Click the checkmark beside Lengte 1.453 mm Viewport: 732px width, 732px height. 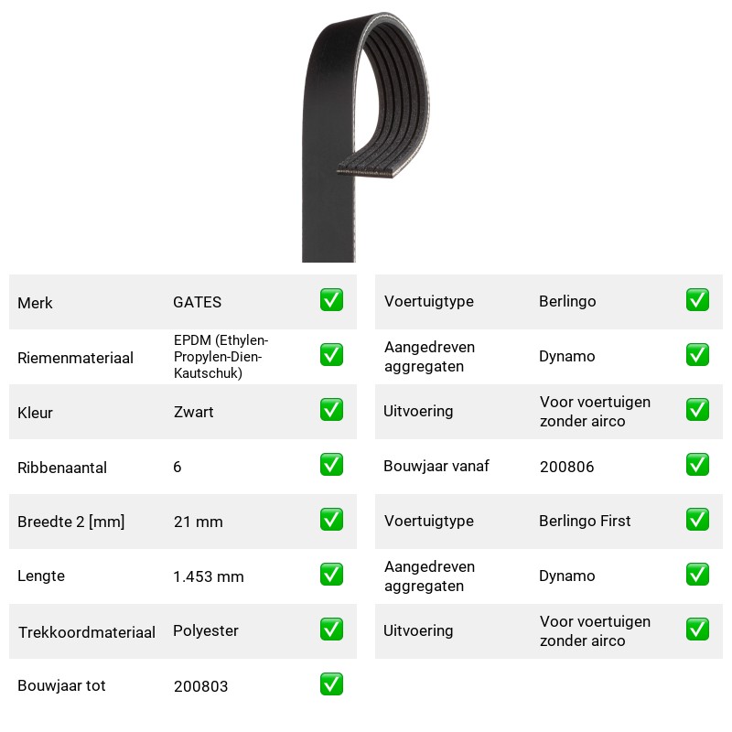(331, 575)
